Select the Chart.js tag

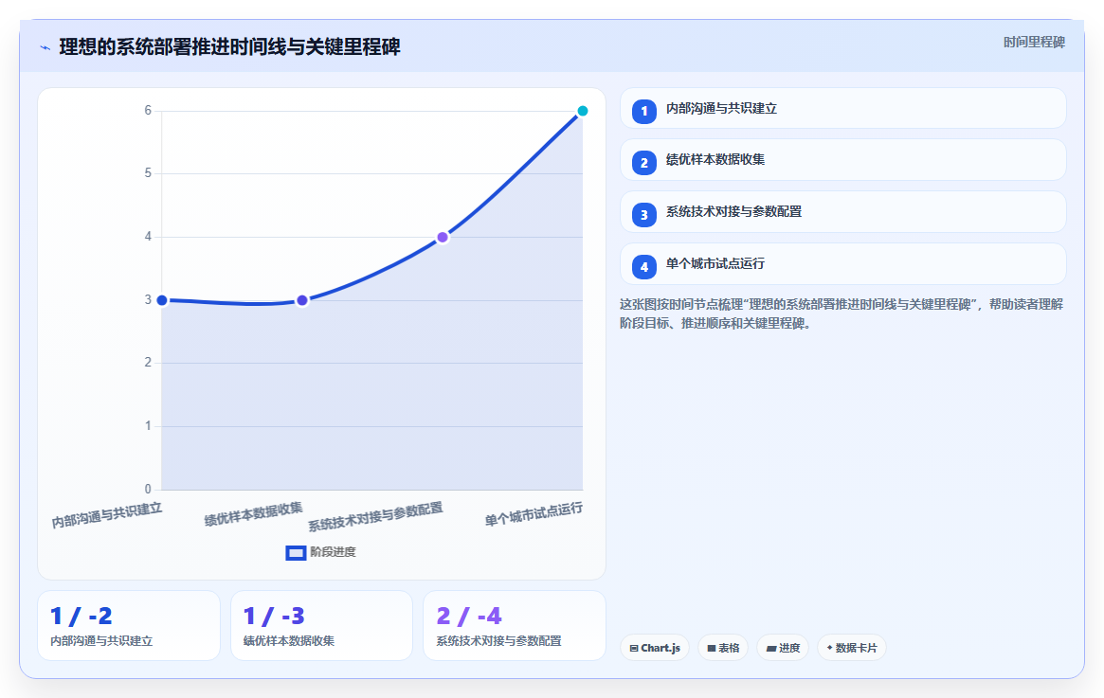click(655, 648)
